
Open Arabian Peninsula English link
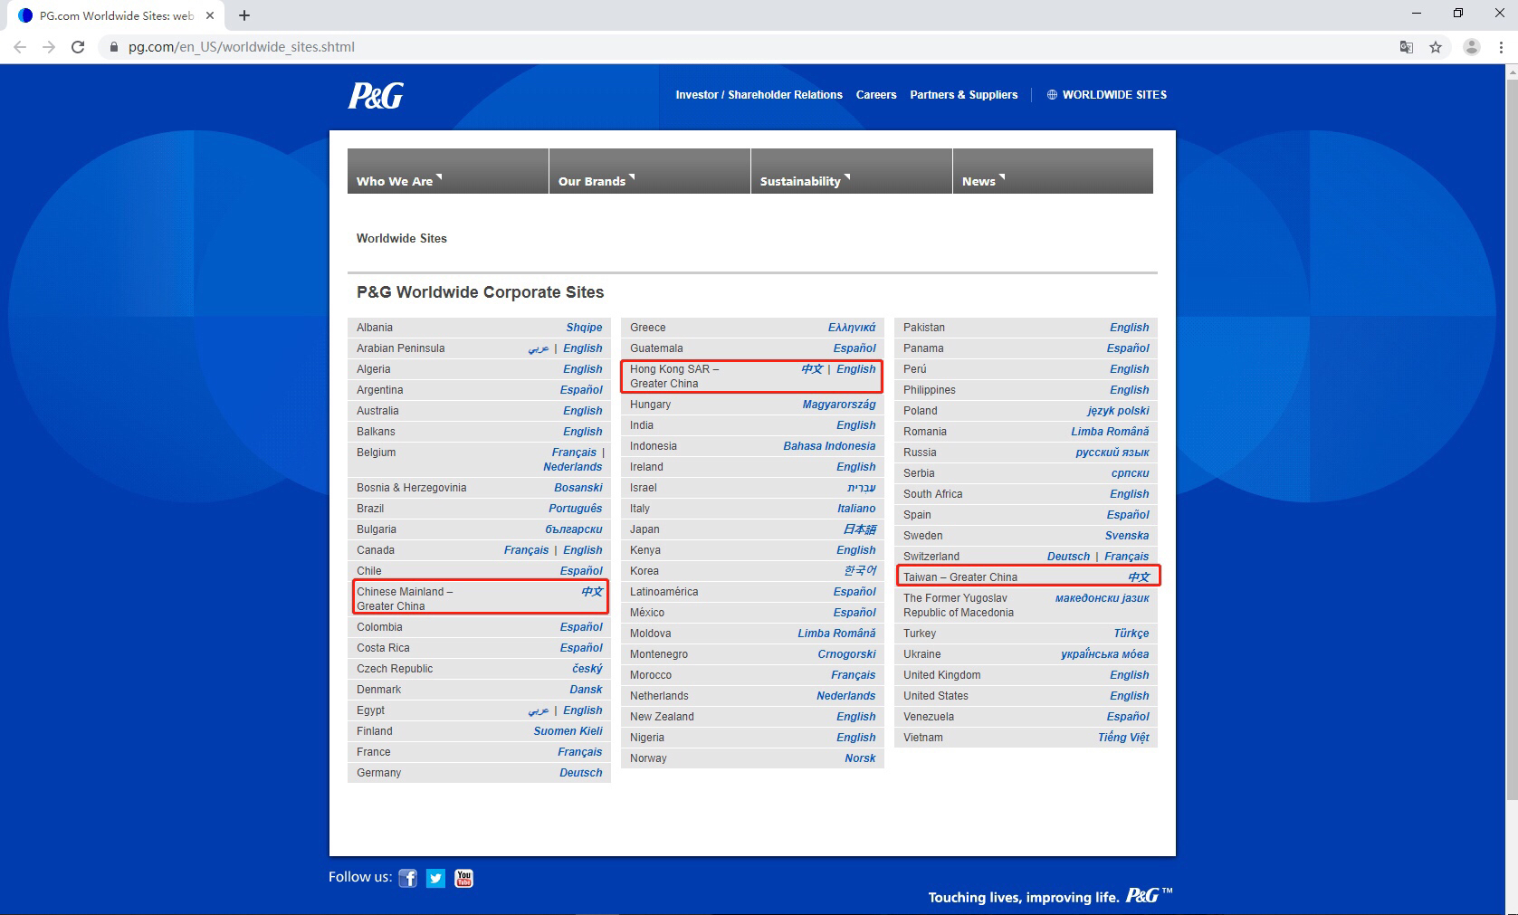pyautogui.click(x=583, y=348)
